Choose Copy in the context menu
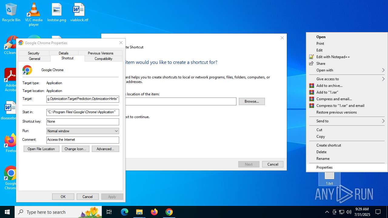This screenshot has height=218, width=388. point(347,137)
